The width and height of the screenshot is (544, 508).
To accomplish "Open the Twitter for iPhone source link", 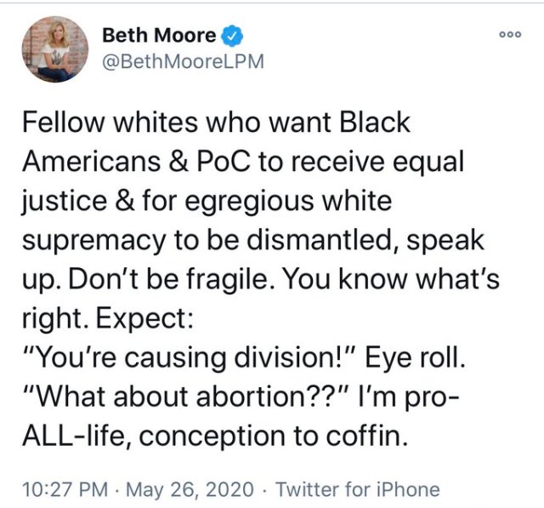I will tap(356, 489).
